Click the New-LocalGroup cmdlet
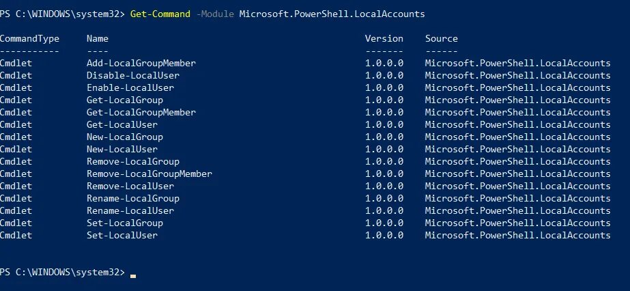Image resolution: width=630 pixels, height=291 pixels. [125, 137]
